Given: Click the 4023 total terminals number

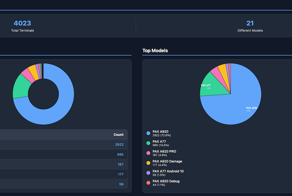Looking at the screenshot, I should pos(22,23).
